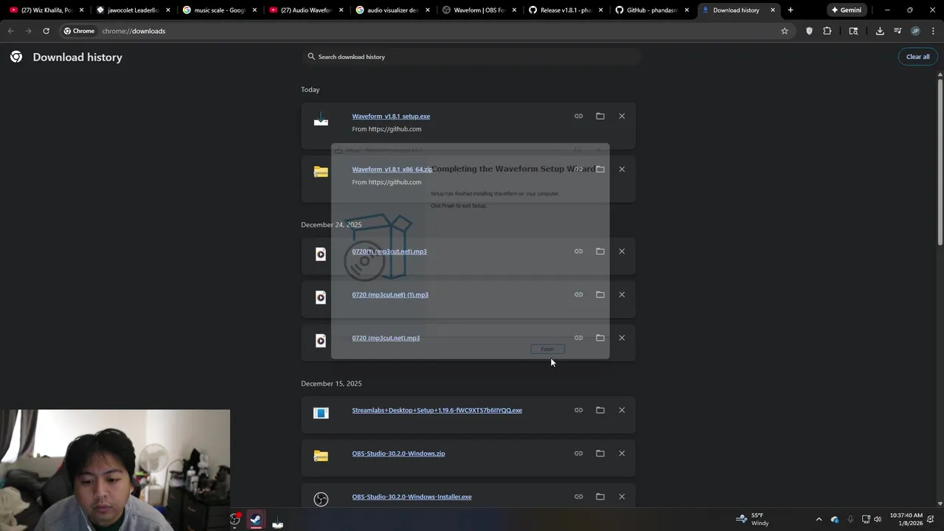Viewport: 944px width, 531px height.
Task: Copy link for OBS-Studio-30.2.0-Windows.zip
Action: [578, 454]
